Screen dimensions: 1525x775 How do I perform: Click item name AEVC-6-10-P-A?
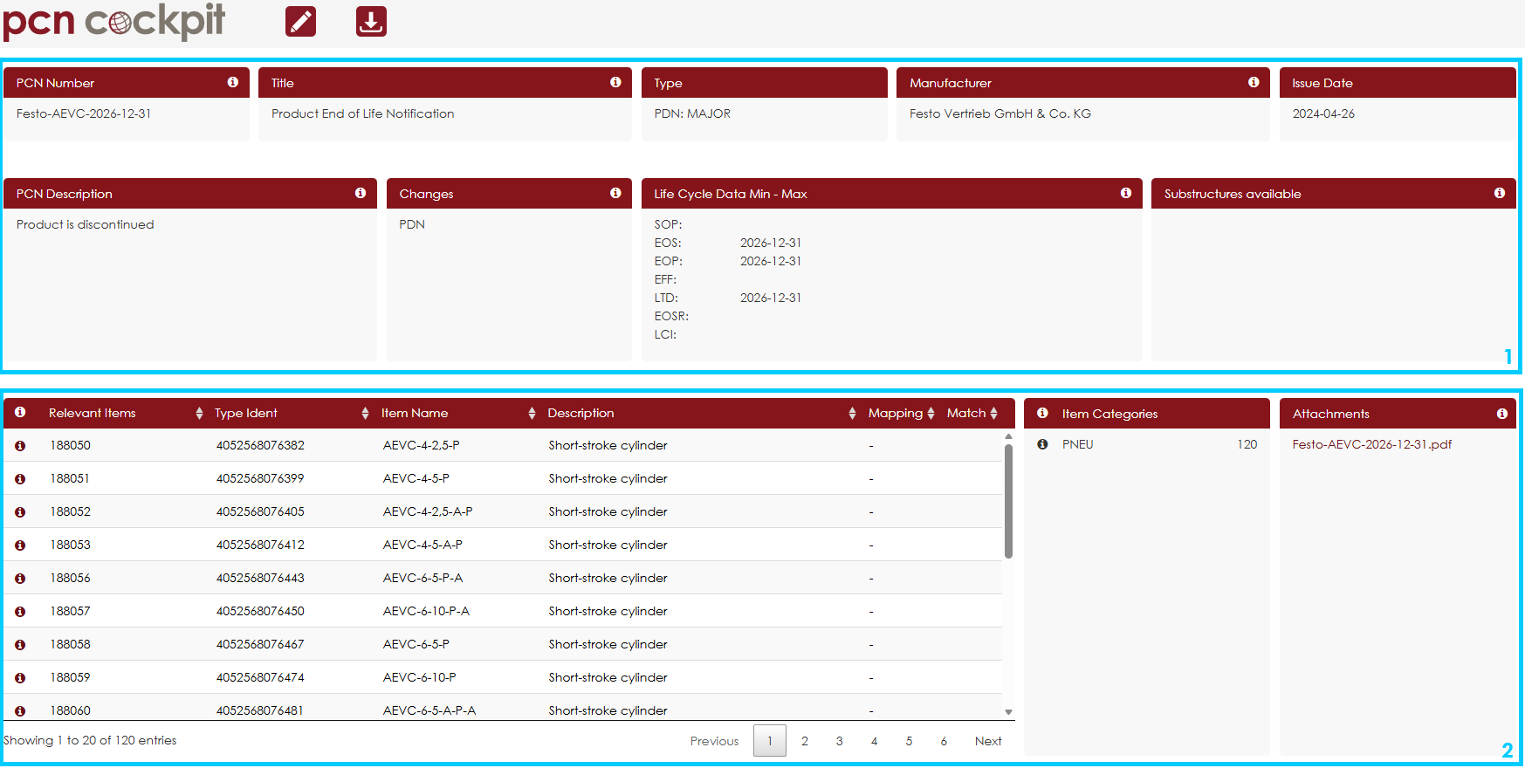426,611
